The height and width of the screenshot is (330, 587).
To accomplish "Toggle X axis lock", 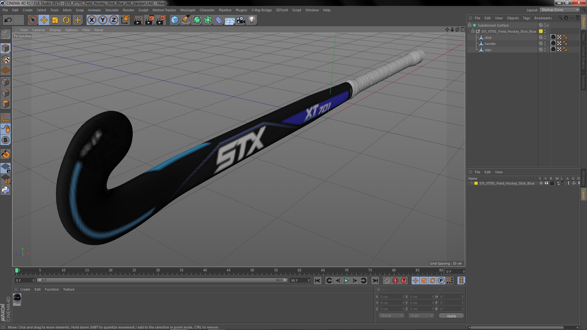I will point(91,20).
